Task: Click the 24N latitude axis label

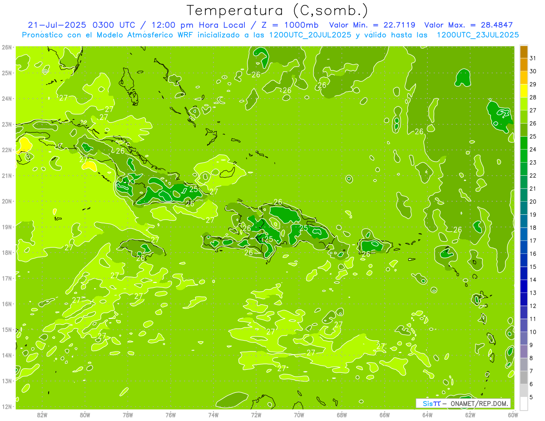Action: pyautogui.click(x=6, y=99)
